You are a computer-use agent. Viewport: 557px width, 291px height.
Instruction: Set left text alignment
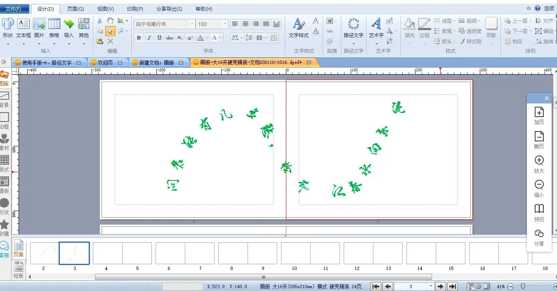[235, 24]
